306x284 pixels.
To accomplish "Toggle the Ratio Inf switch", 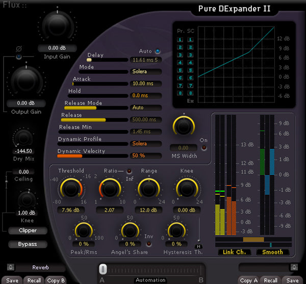I will tap(128, 171).
